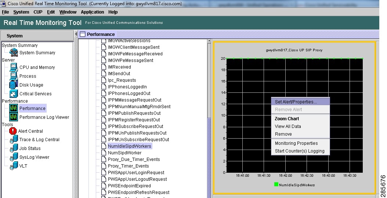The height and width of the screenshot is (198, 387).
Task: Click counter list scrollbar up arrow
Action: [x=209, y=41]
